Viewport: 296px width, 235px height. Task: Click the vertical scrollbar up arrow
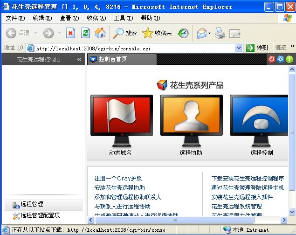pos(292,69)
